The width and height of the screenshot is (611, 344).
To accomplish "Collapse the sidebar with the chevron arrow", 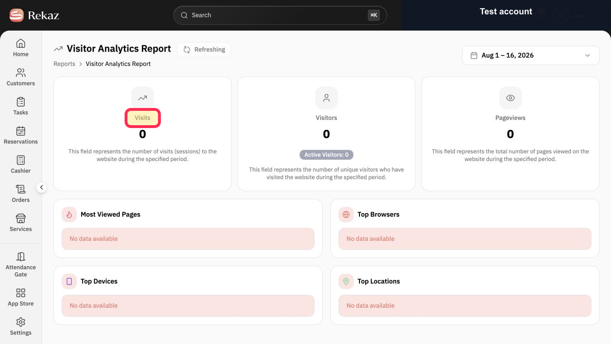I will coord(42,188).
